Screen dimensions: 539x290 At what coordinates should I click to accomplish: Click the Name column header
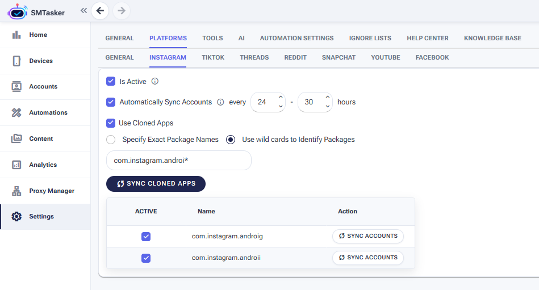point(206,211)
